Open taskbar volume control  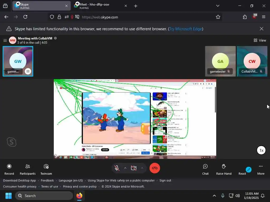pyautogui.click(x=238, y=196)
